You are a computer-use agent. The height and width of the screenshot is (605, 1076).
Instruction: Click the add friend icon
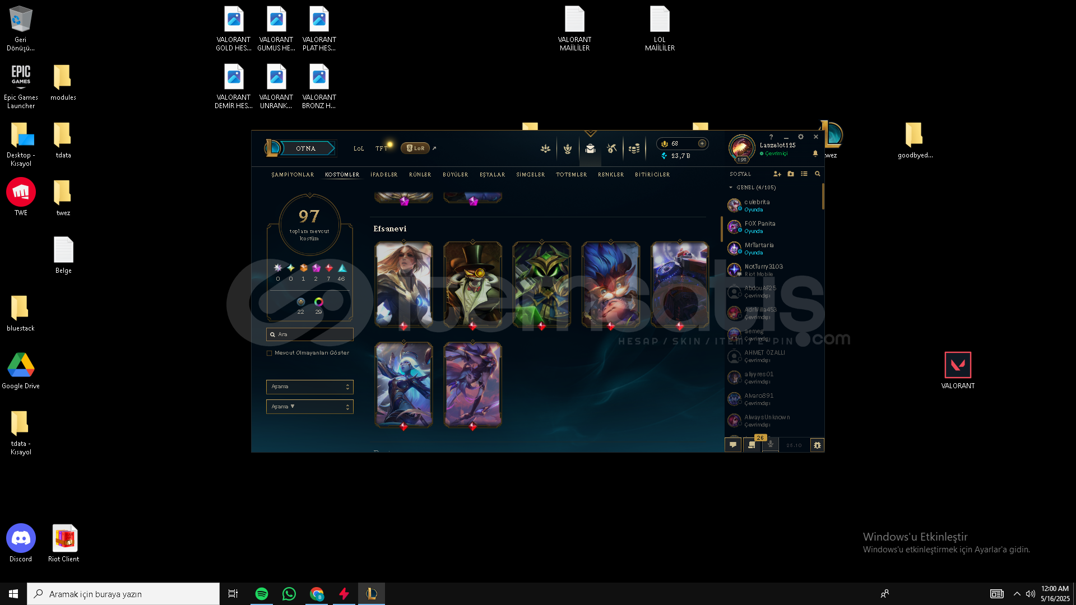tap(777, 174)
